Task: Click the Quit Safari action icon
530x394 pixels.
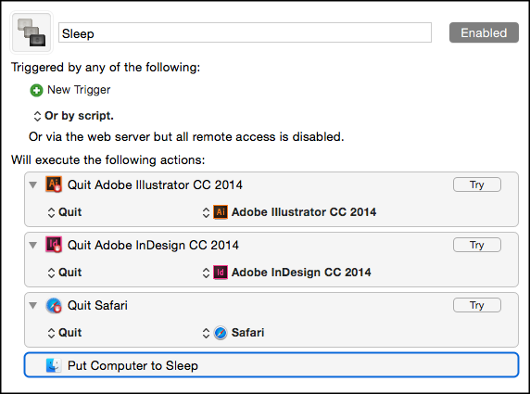Action: coord(54,305)
